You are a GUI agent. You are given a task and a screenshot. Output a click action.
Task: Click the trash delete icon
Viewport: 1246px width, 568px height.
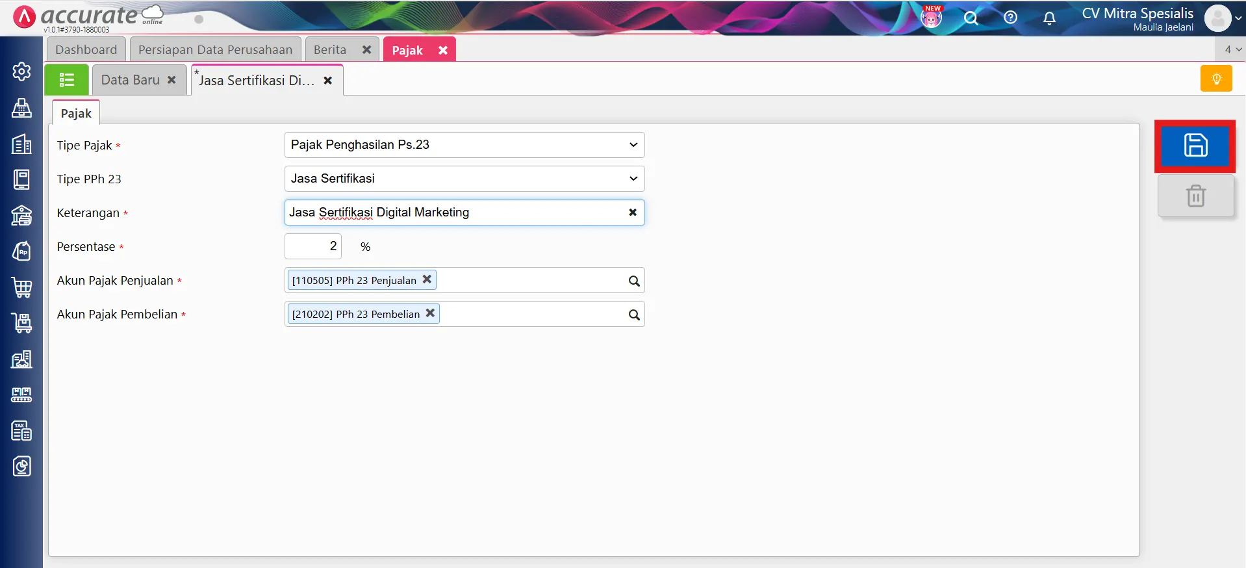(x=1195, y=196)
